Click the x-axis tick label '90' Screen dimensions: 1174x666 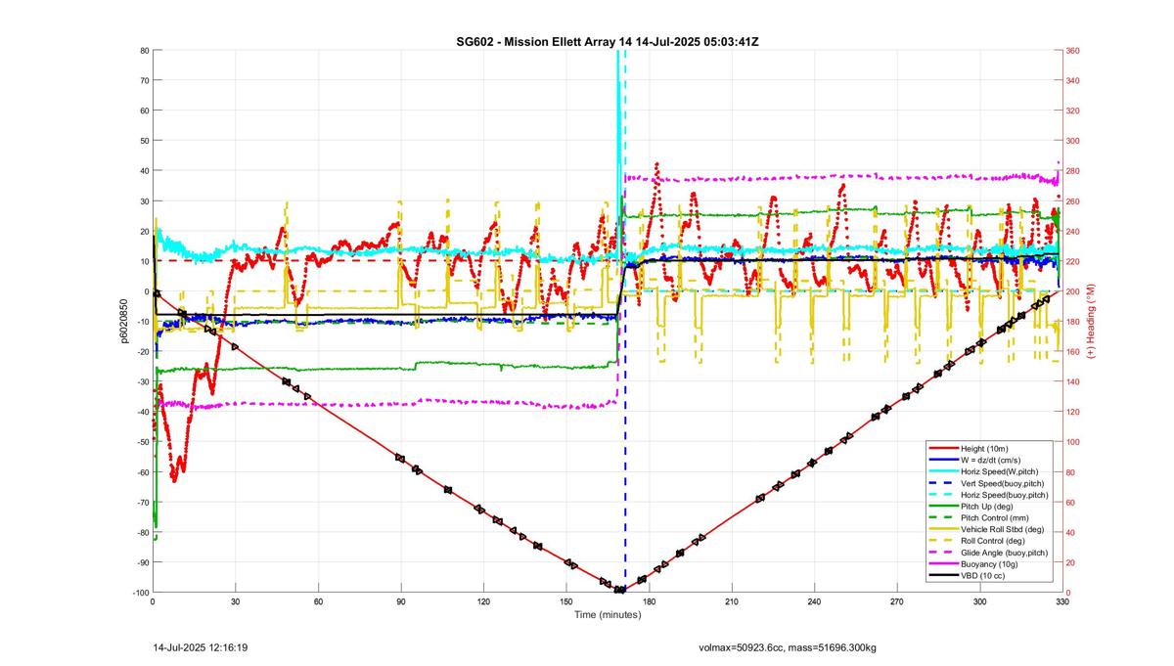[400, 602]
